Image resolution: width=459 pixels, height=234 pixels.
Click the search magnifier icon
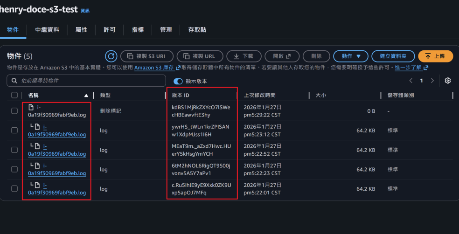click(14, 81)
